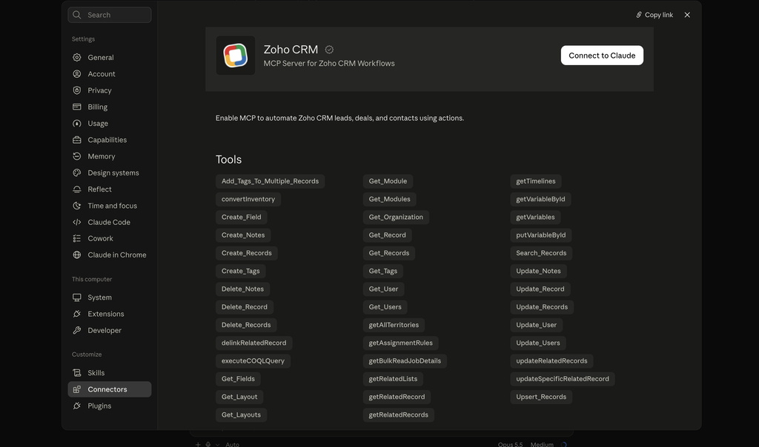
Task: Select the Create_Notes tool chip
Action: (x=243, y=235)
